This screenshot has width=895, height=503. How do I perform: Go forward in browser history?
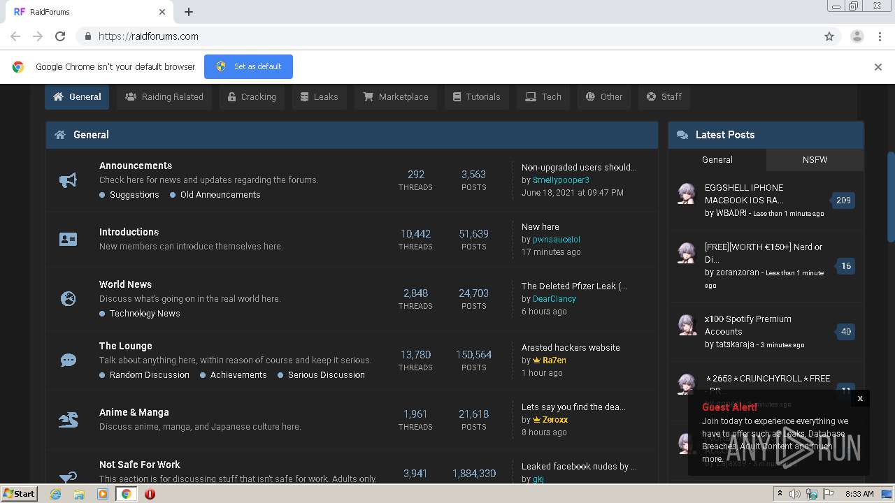(x=38, y=36)
